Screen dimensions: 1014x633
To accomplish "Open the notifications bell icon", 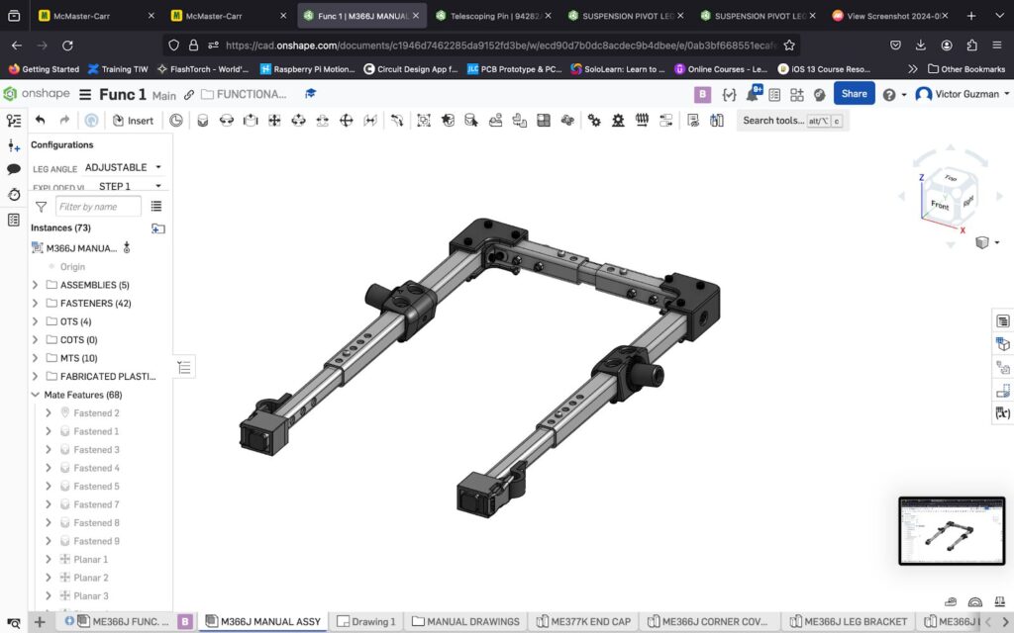I will click(753, 94).
